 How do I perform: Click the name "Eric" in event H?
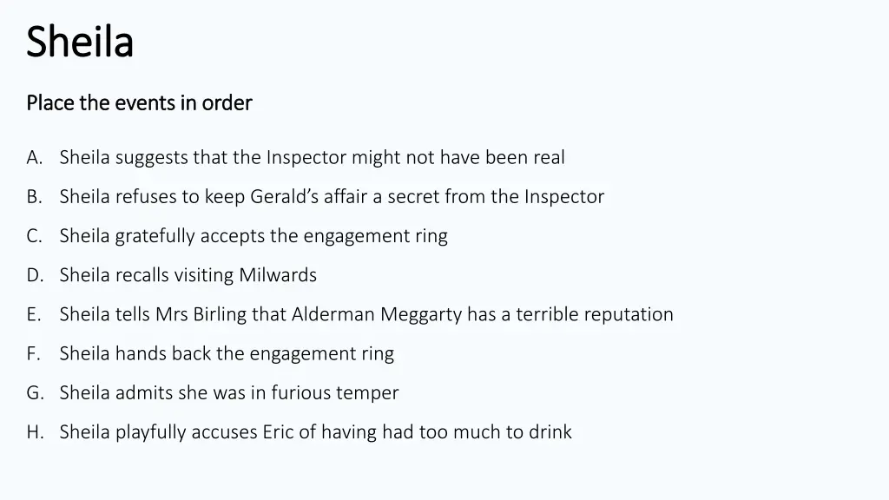click(278, 432)
